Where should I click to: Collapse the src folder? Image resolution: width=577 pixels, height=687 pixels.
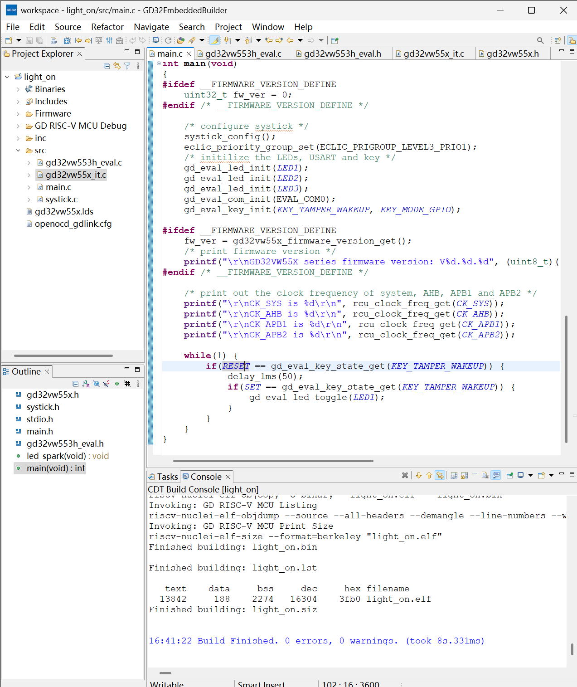[18, 151]
